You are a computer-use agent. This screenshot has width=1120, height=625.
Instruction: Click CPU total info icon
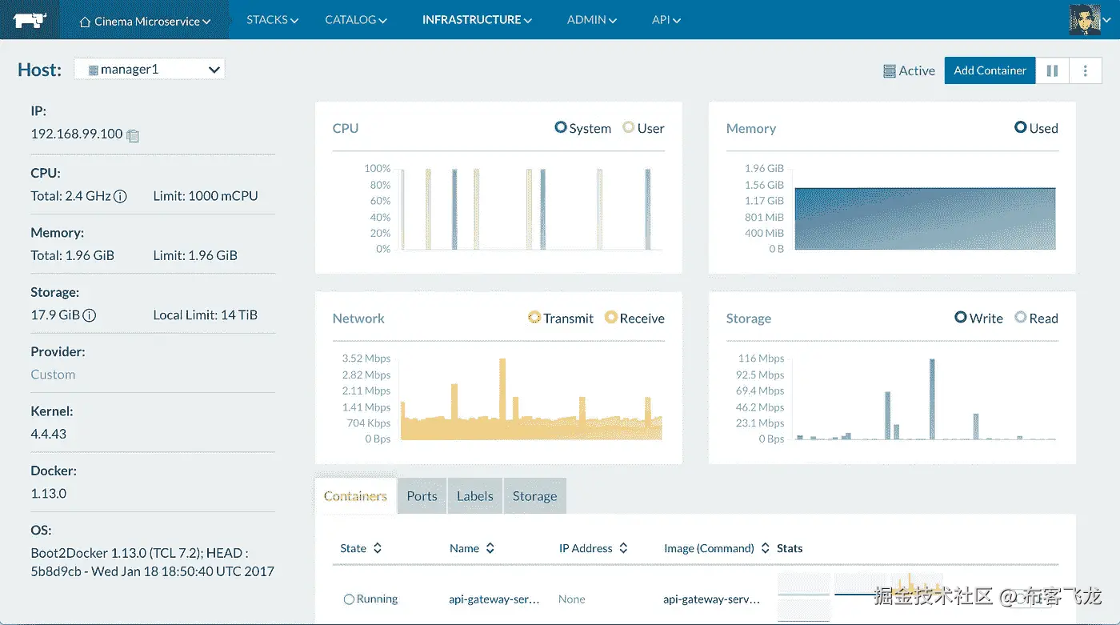[x=120, y=196]
